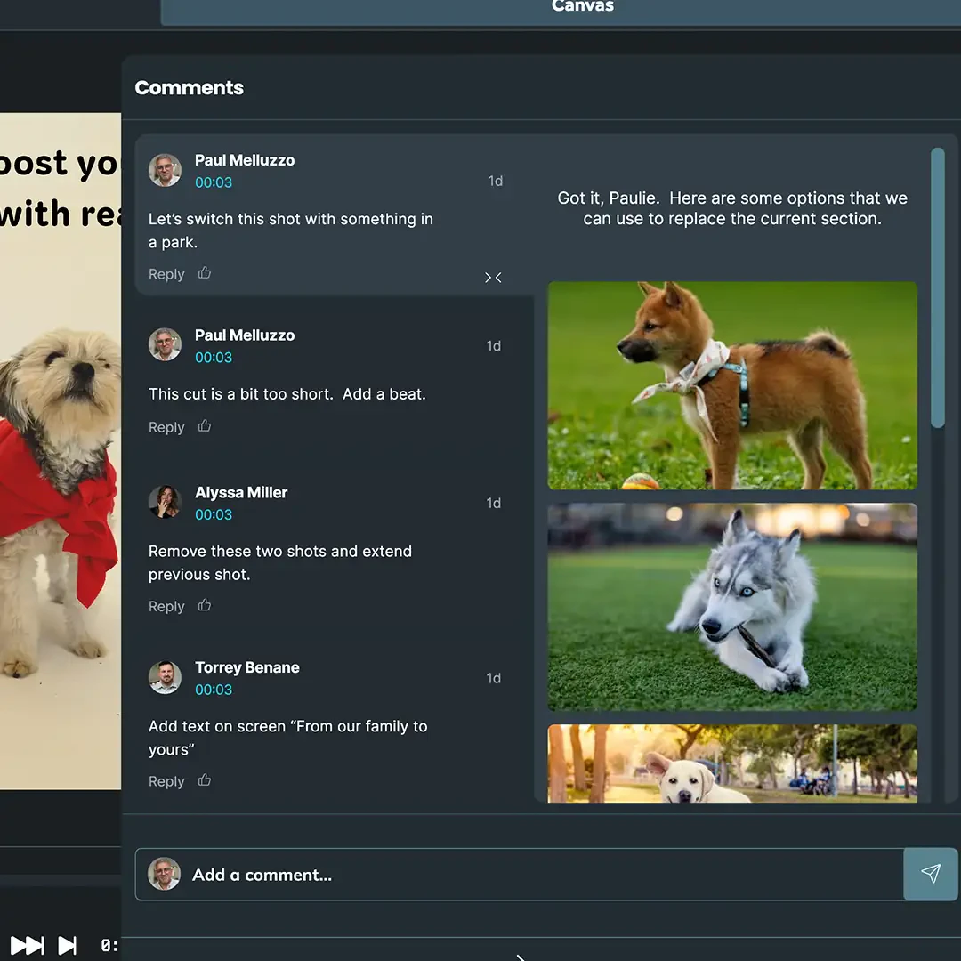Like Alyssa Miller's comment
The width and height of the screenshot is (961, 961).
205,605
